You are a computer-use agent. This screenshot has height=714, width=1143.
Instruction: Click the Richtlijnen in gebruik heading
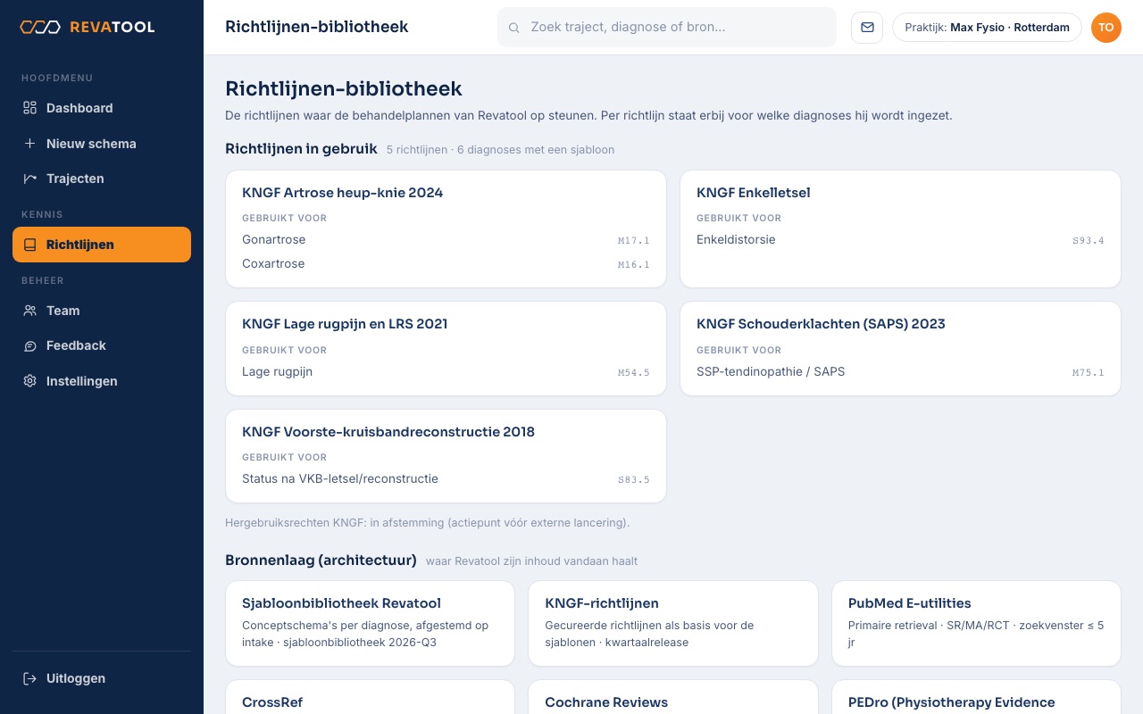pyautogui.click(x=301, y=149)
